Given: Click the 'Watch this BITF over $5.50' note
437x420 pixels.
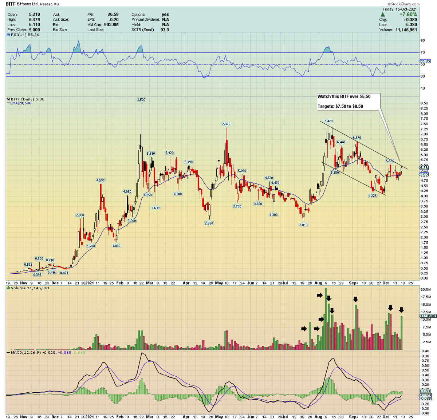Looking at the screenshot, I should point(344,96).
